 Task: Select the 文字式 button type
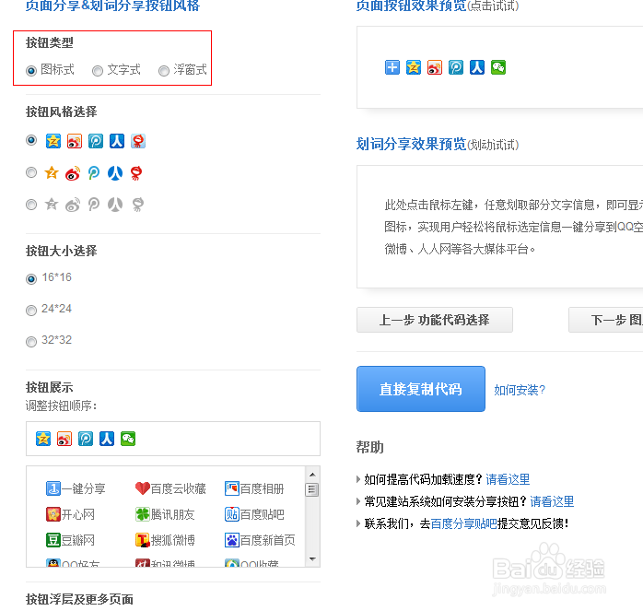tap(98, 71)
